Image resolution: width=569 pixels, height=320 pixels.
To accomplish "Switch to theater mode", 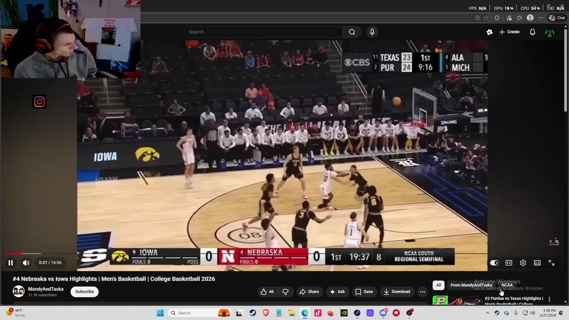I will tap(537, 263).
